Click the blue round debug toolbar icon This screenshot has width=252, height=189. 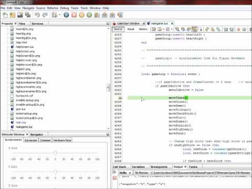[66, 15]
